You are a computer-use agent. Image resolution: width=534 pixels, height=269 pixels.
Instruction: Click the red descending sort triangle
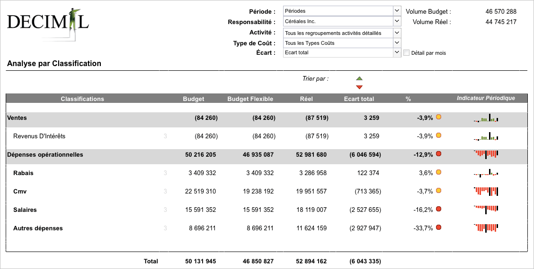pyautogui.click(x=359, y=87)
